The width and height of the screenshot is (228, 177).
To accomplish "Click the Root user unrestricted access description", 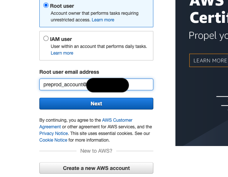I will [95, 17].
